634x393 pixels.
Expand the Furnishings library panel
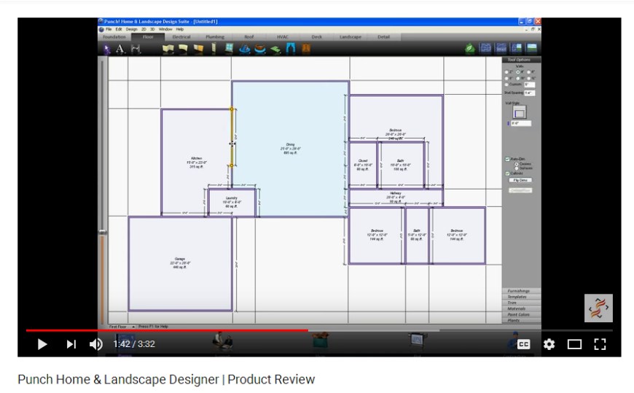point(521,291)
